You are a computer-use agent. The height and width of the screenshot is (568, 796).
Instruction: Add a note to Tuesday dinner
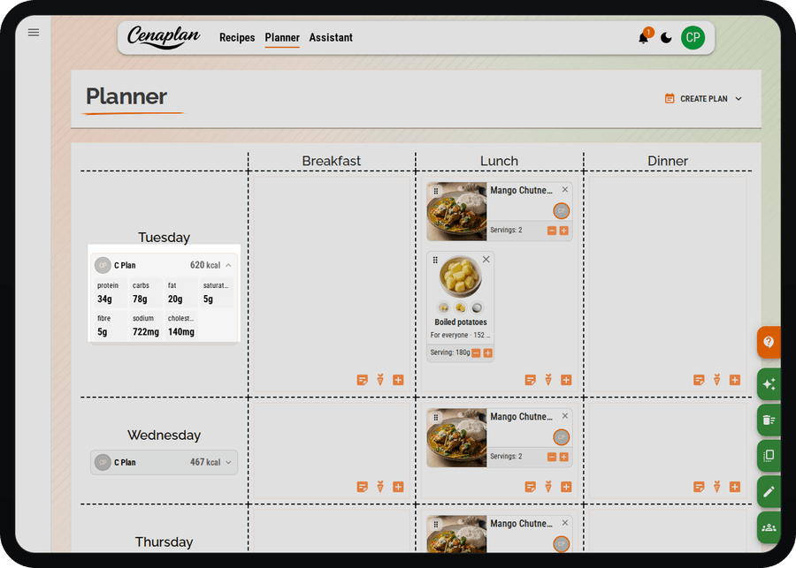tap(699, 380)
